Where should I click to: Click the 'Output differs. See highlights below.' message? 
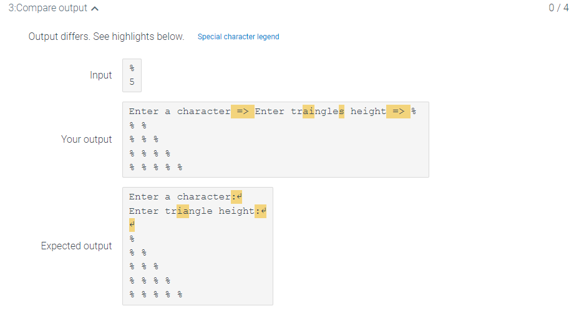(106, 37)
